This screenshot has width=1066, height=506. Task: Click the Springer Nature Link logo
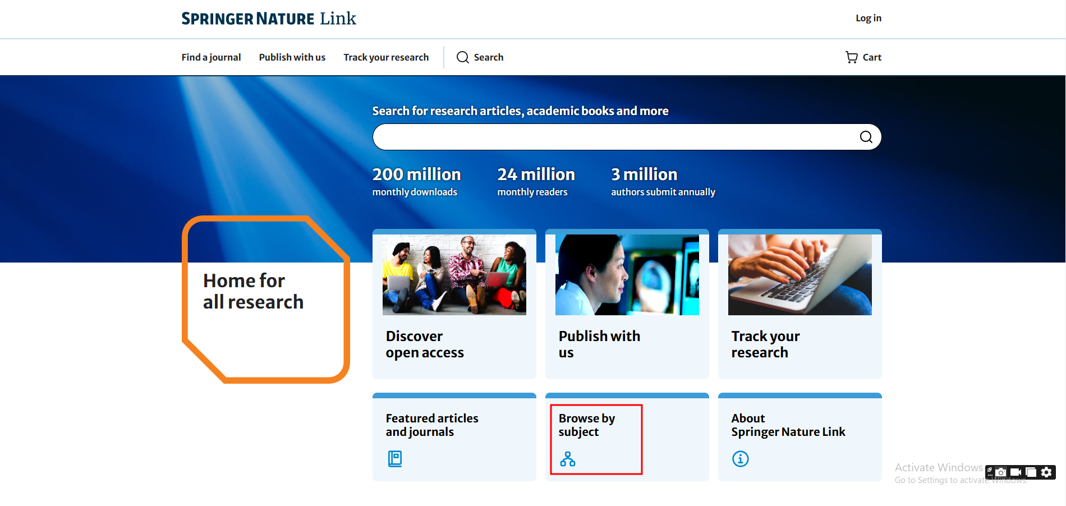click(x=269, y=19)
